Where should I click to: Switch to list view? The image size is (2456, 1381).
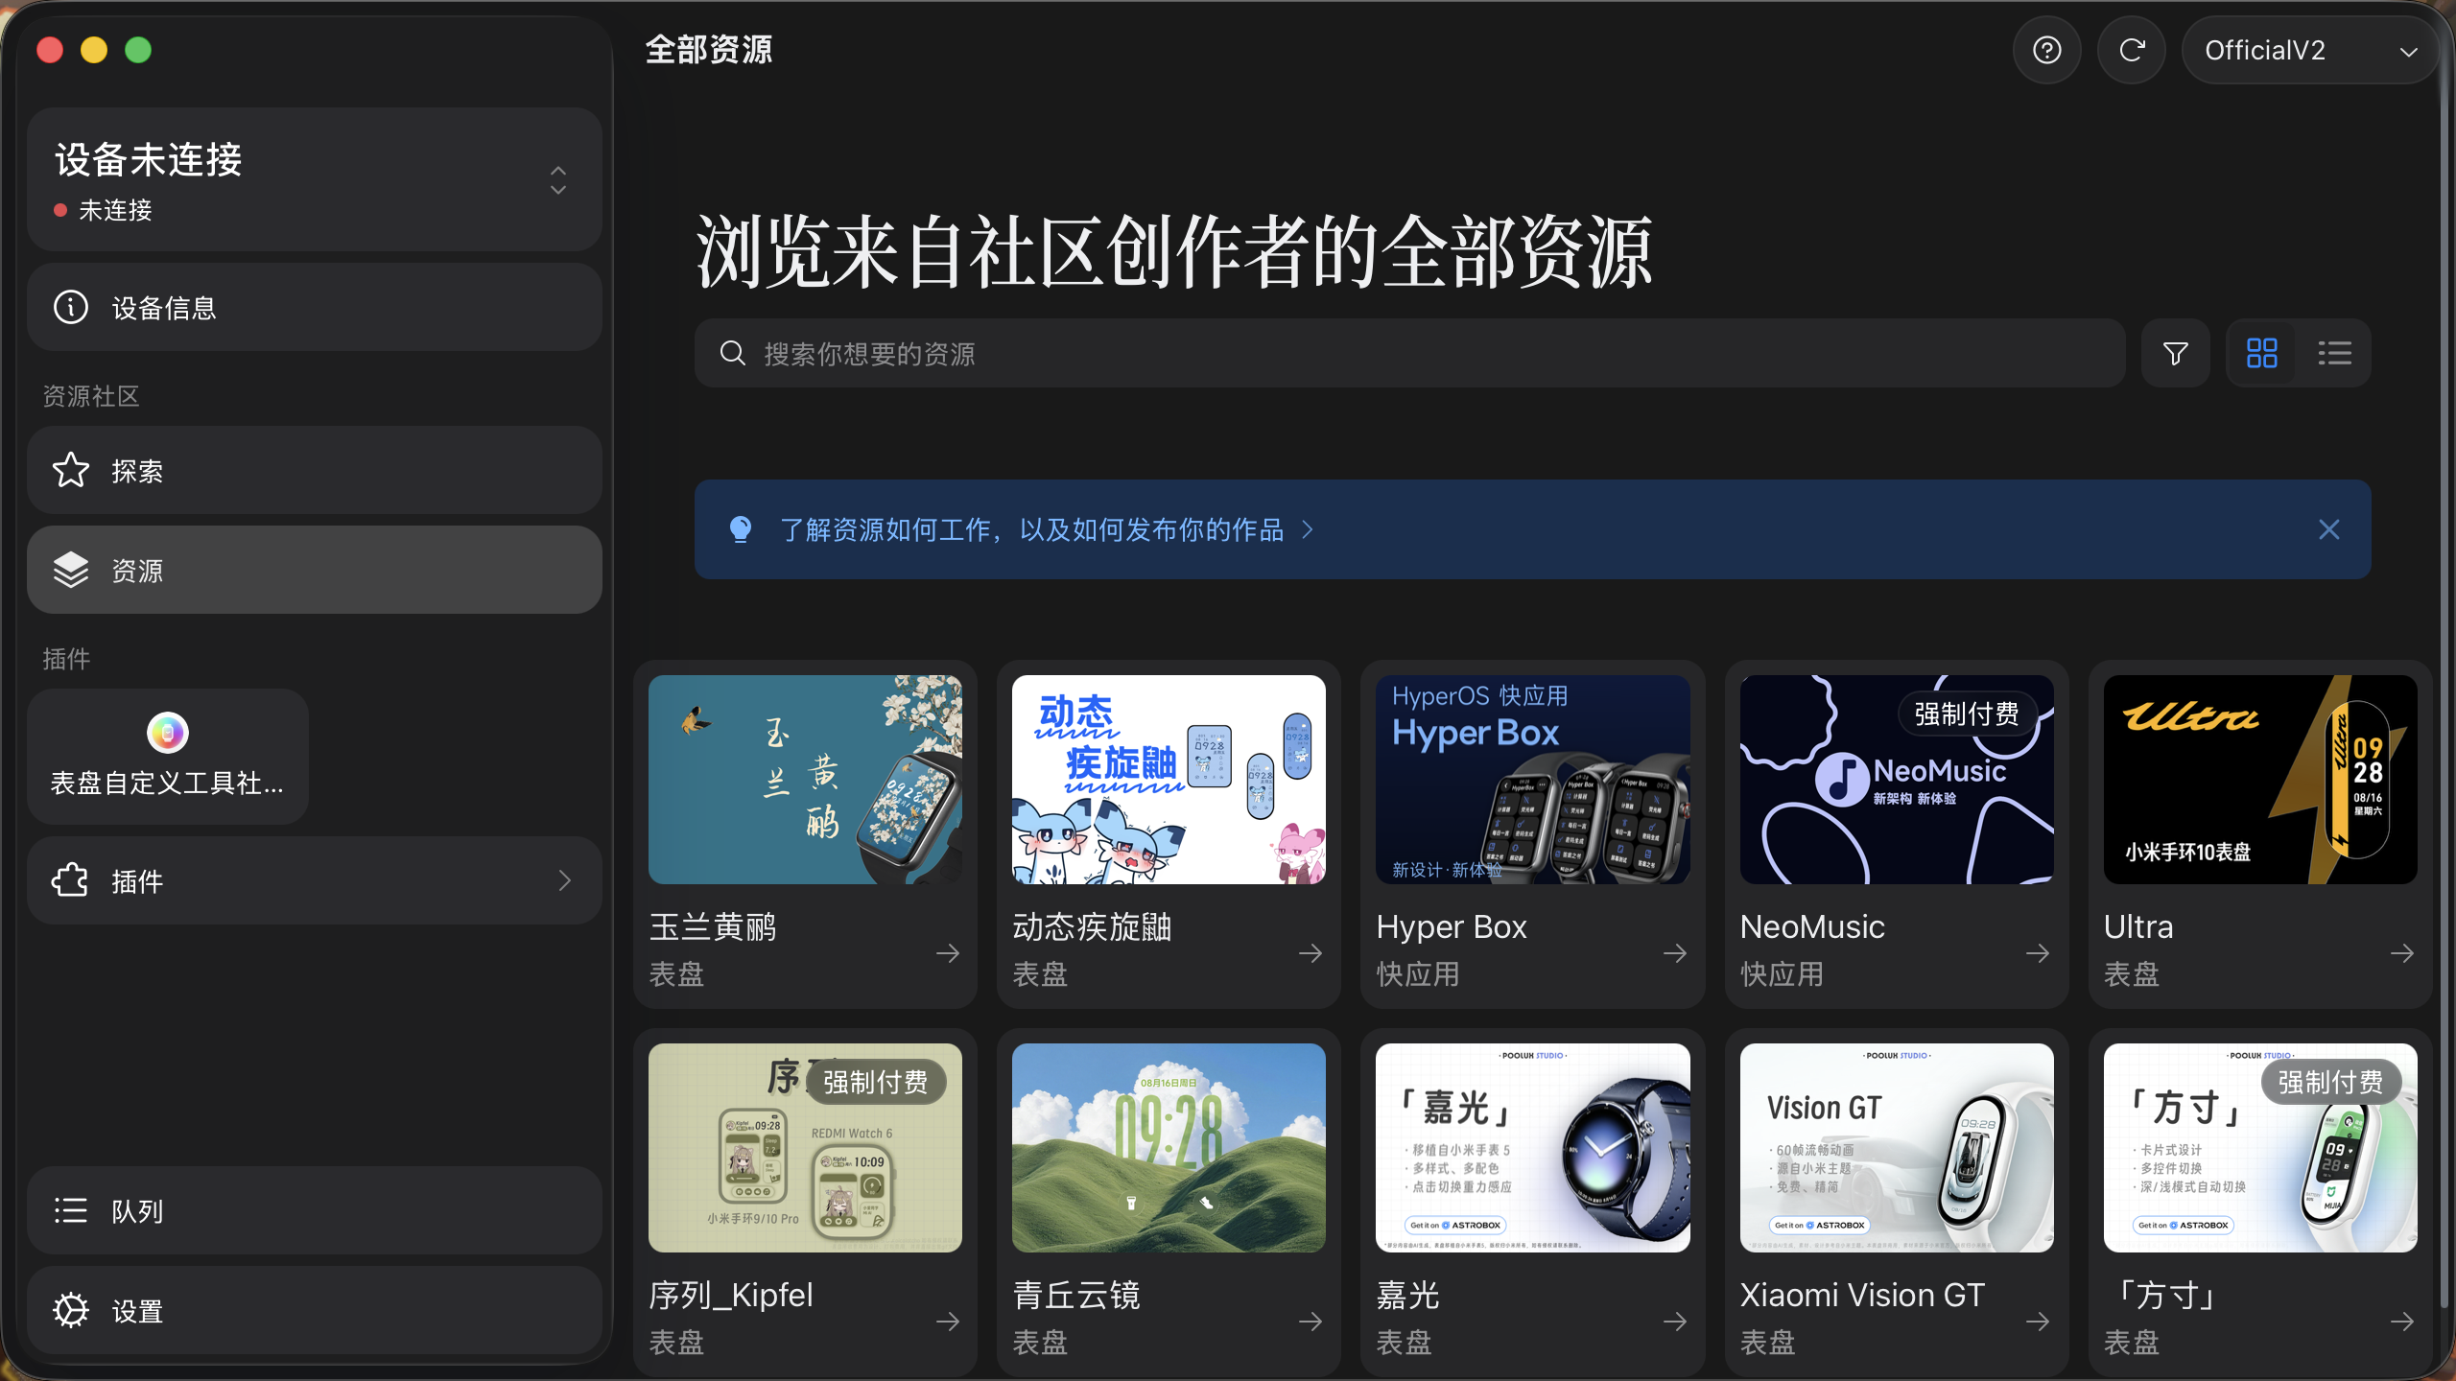pyautogui.click(x=2334, y=353)
